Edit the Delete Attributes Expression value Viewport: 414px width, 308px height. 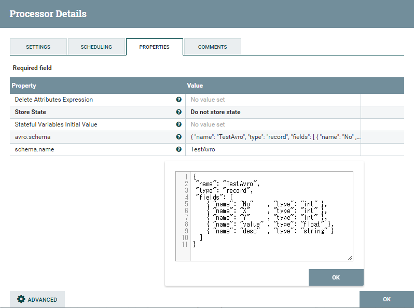coord(273,100)
